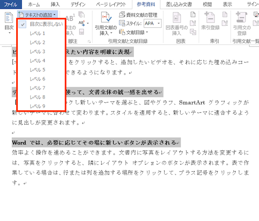Click the update index icon in the 索引 group
The image size is (259, 221).
[x=225, y=23]
